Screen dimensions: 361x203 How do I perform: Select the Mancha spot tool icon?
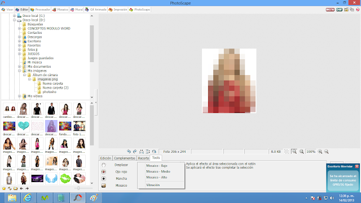pyautogui.click(x=104, y=179)
